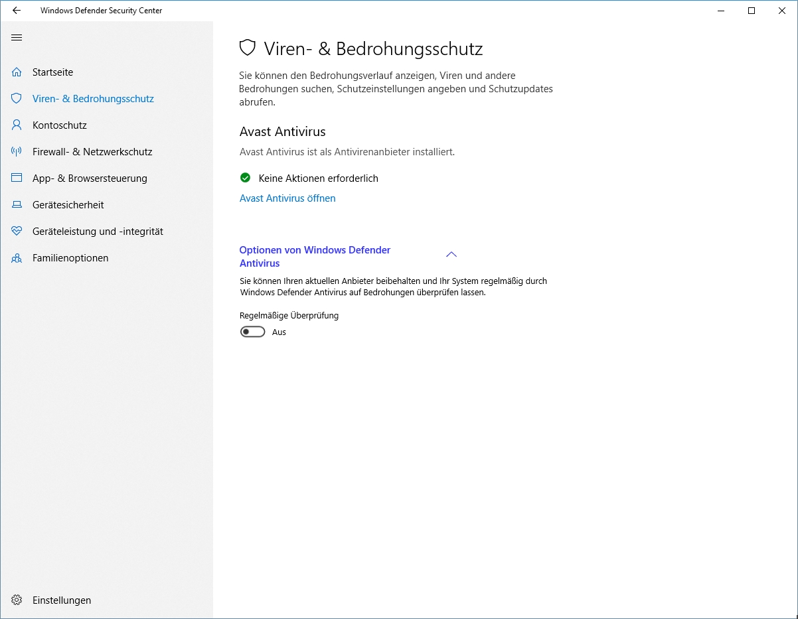Click the heart icon for Geräteleistung und -integrität
This screenshot has height=619, width=798.
pyautogui.click(x=17, y=231)
